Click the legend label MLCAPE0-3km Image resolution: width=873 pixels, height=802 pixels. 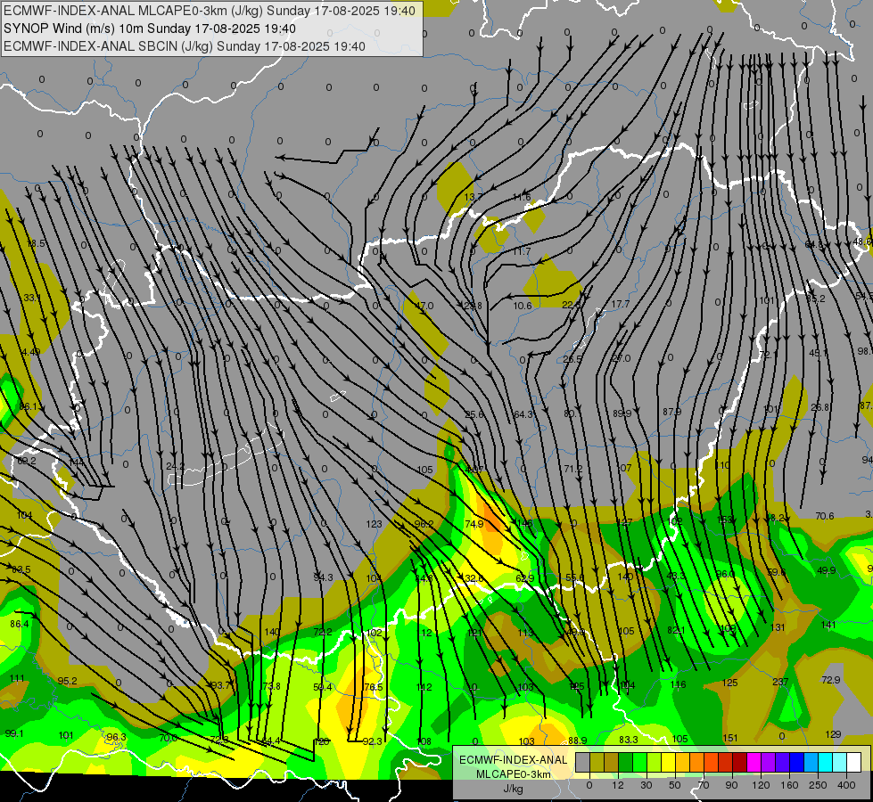514,774
